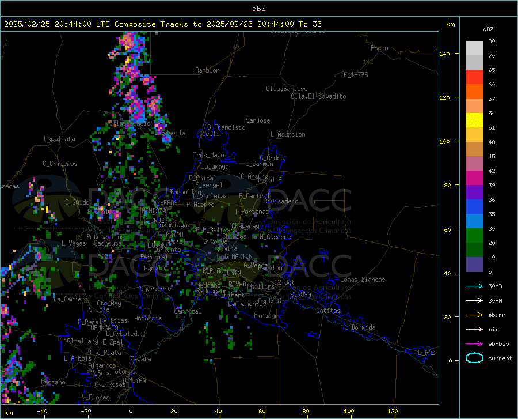This screenshot has width=518, height=419.
Task: Click the blue 35 dBZ legend swatch
Action: 474,207
